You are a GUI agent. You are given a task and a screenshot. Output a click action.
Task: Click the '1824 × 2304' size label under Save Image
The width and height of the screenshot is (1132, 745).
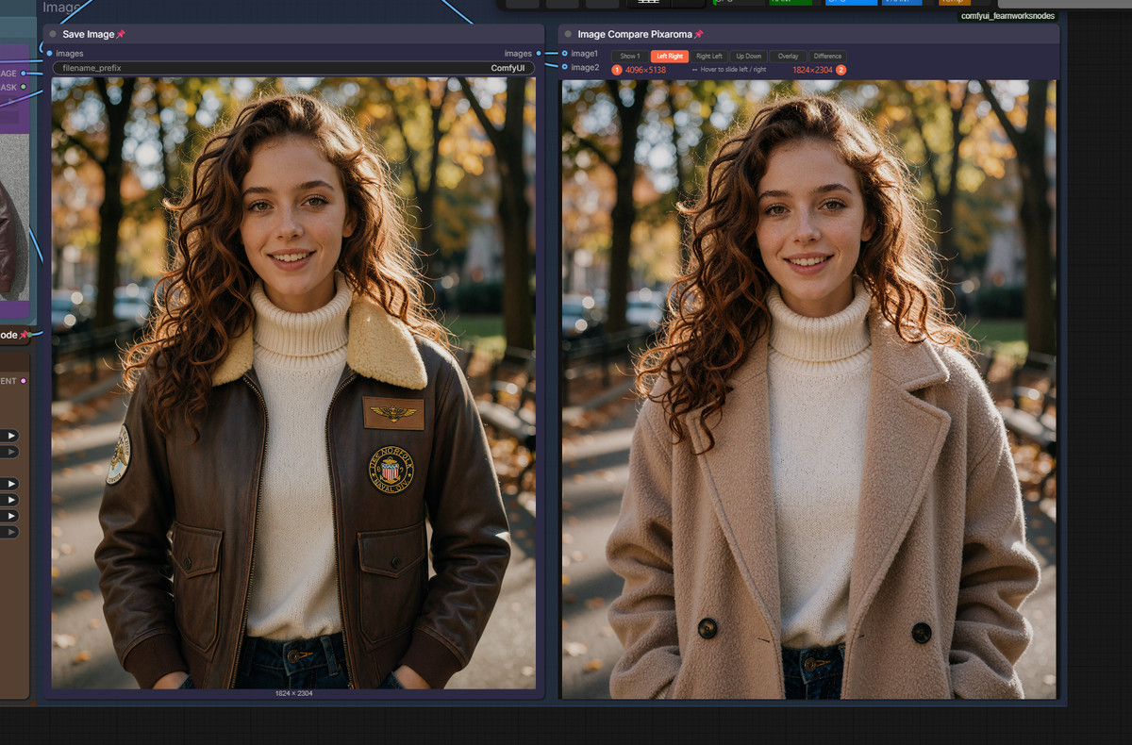click(x=293, y=693)
